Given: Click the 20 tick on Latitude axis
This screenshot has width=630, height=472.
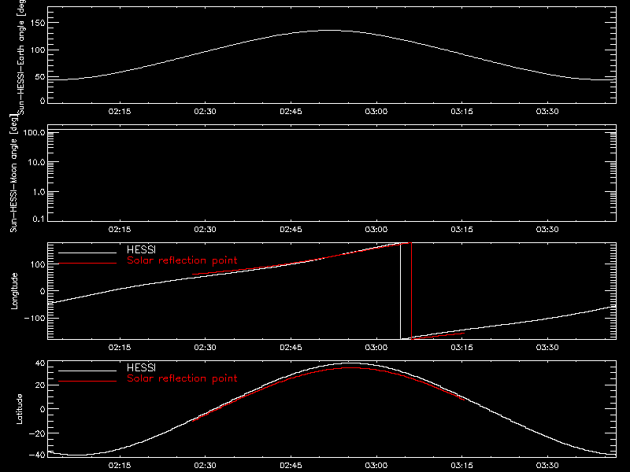Looking at the screenshot, I should (x=40, y=385).
